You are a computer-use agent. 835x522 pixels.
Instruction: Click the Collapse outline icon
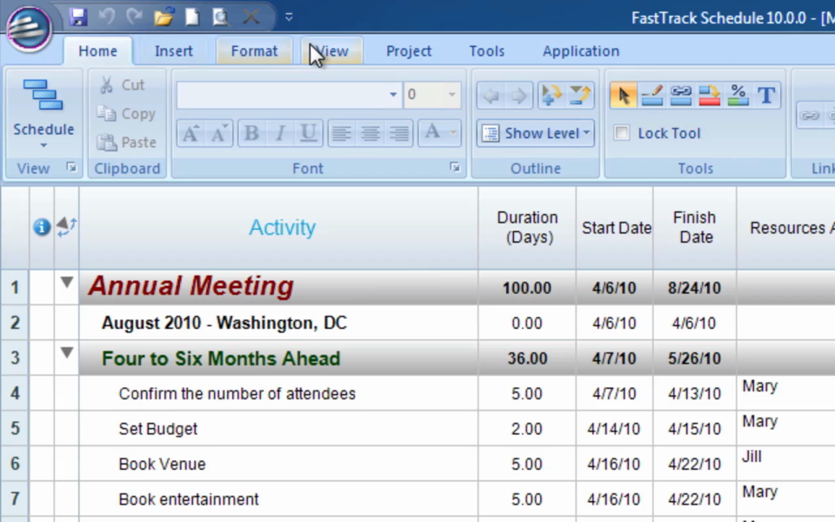pyautogui.click(x=579, y=96)
